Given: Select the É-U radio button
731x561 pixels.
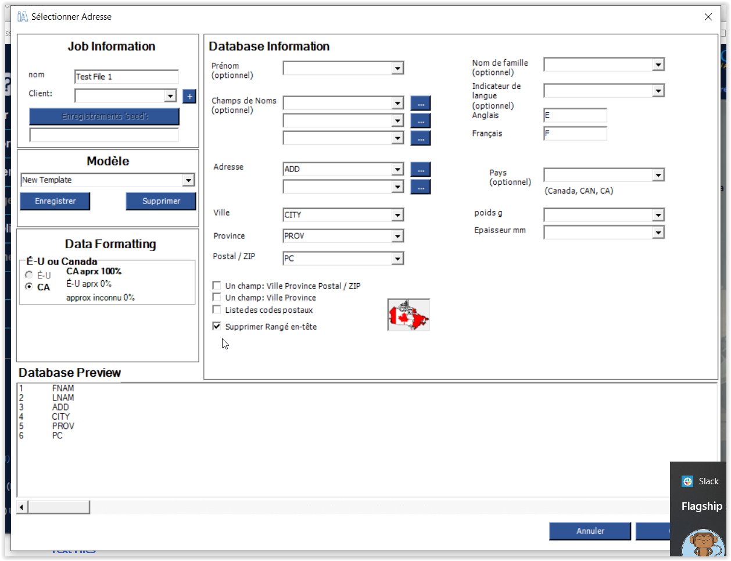Looking at the screenshot, I should click(29, 275).
